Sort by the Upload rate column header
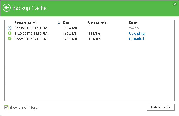Screen dimensions: 179x116 (x=97, y=23)
